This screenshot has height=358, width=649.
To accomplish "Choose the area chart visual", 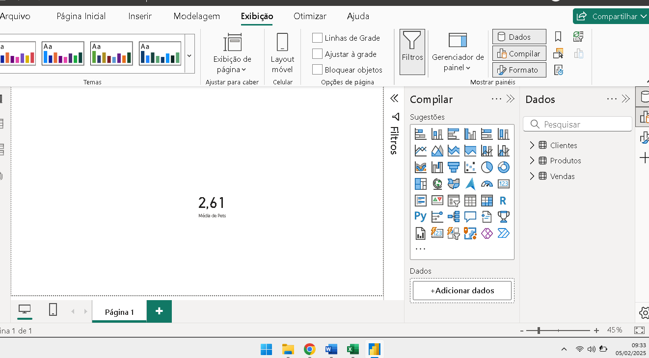I will point(437,151).
